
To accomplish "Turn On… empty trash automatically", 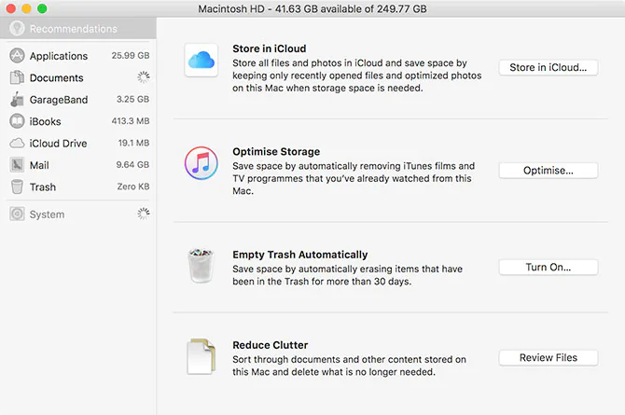I will (x=549, y=267).
